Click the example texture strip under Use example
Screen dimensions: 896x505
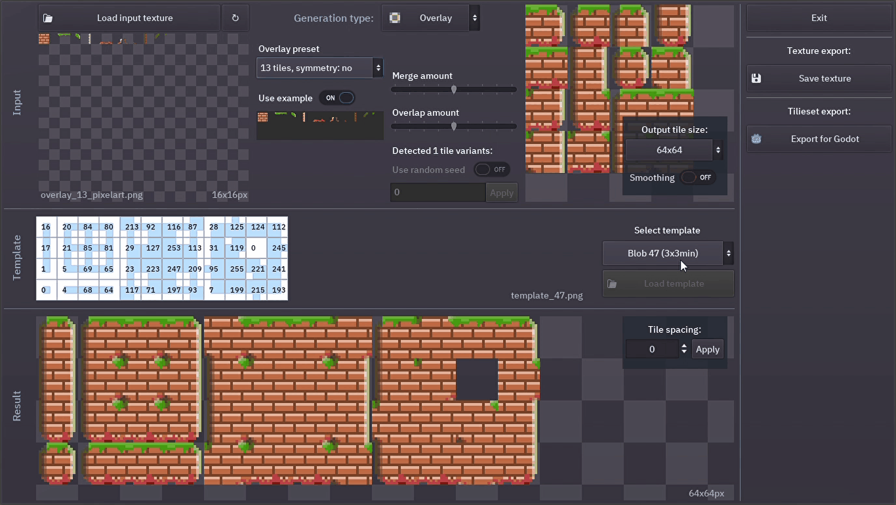coord(320,126)
